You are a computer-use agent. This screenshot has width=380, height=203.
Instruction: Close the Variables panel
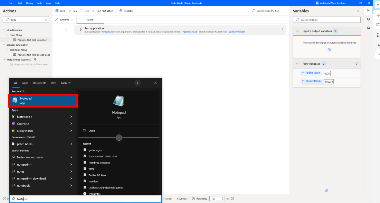[359, 11]
